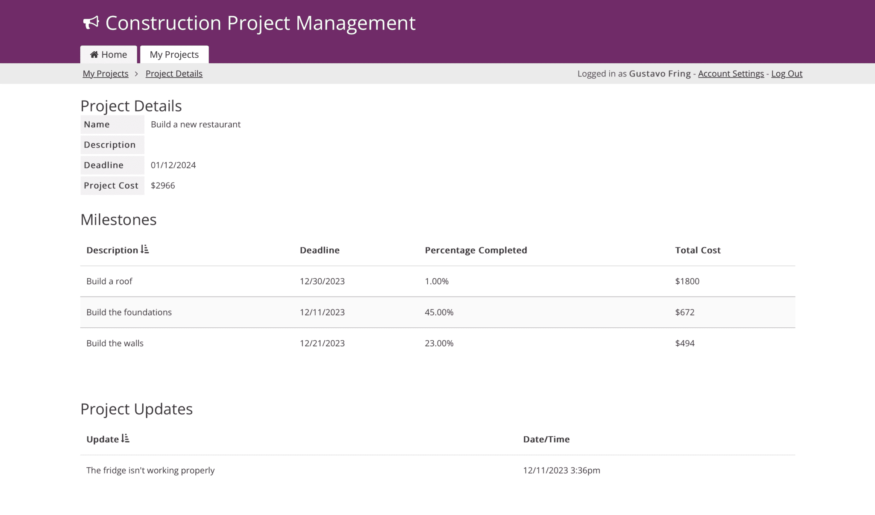875x515 pixels.
Task: Switch to the My Projects tab
Action: coord(174,54)
